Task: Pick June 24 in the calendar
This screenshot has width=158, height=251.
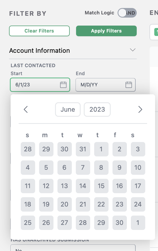Action: 138,204
